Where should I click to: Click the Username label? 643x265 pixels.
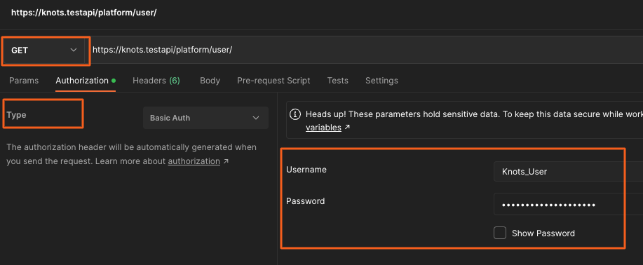coord(306,170)
